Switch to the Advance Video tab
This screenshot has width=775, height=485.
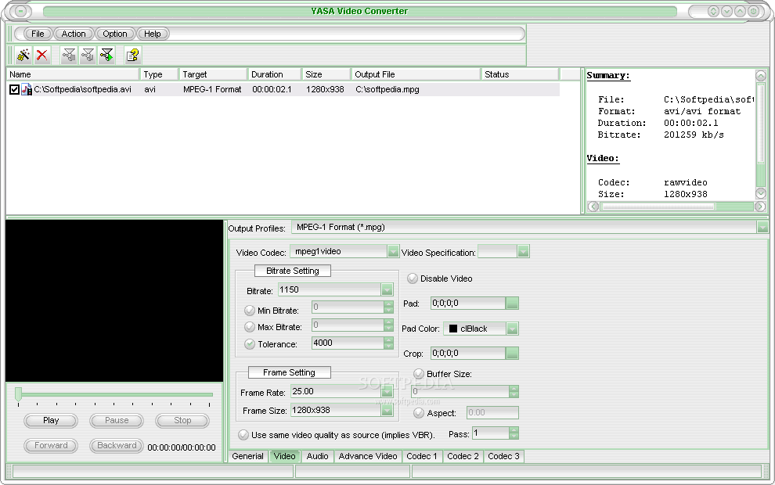click(x=368, y=456)
